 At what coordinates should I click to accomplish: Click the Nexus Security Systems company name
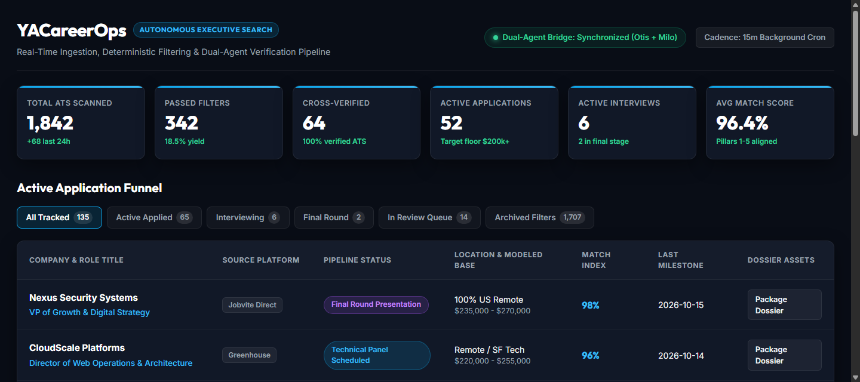[x=84, y=298]
